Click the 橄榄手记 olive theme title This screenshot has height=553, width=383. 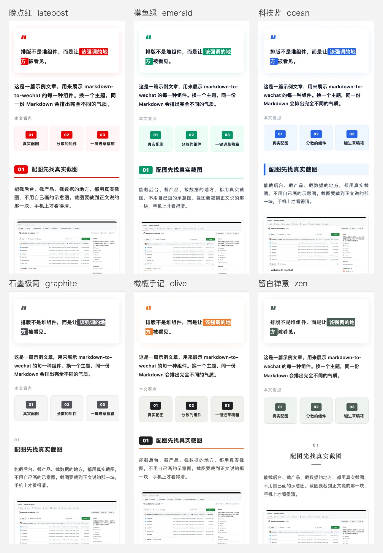point(160,284)
